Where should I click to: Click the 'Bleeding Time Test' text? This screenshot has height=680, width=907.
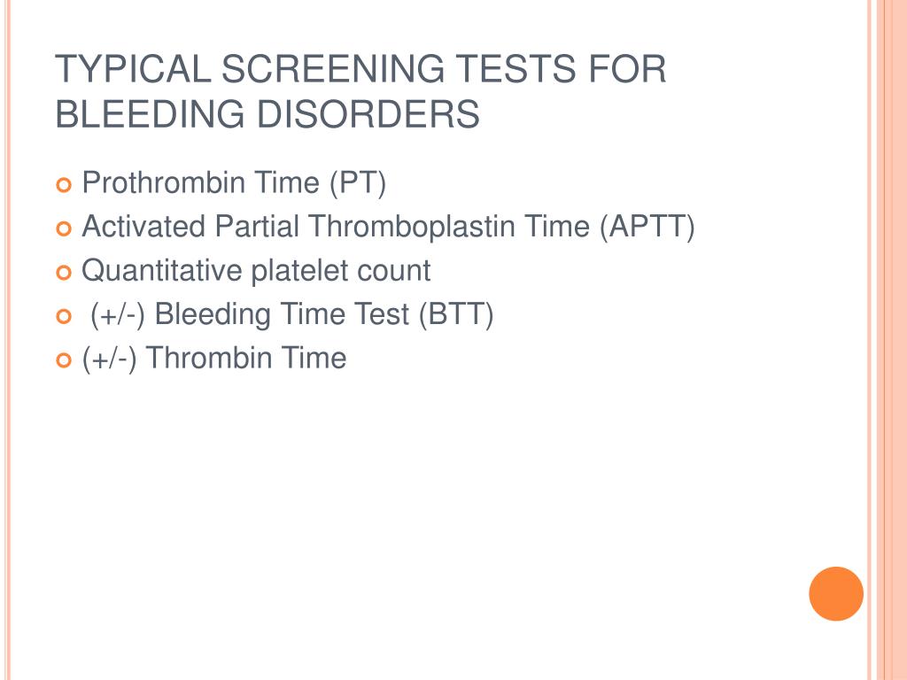pyautogui.click(x=282, y=314)
